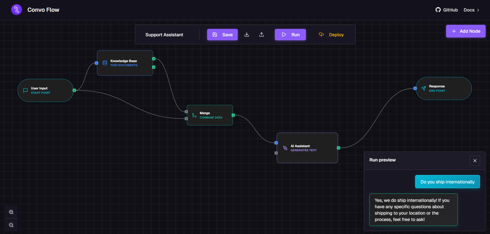Click the Add Node button
The image size is (490, 234).
465,31
